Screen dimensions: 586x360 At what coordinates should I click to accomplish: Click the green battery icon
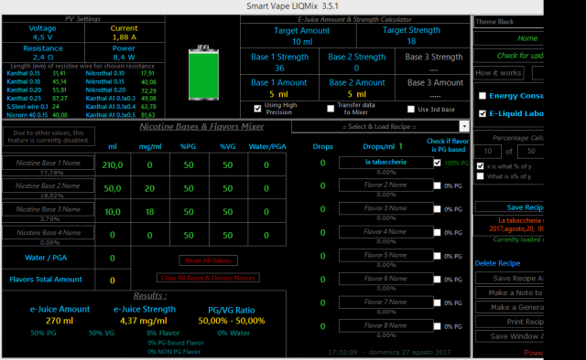tap(203, 73)
